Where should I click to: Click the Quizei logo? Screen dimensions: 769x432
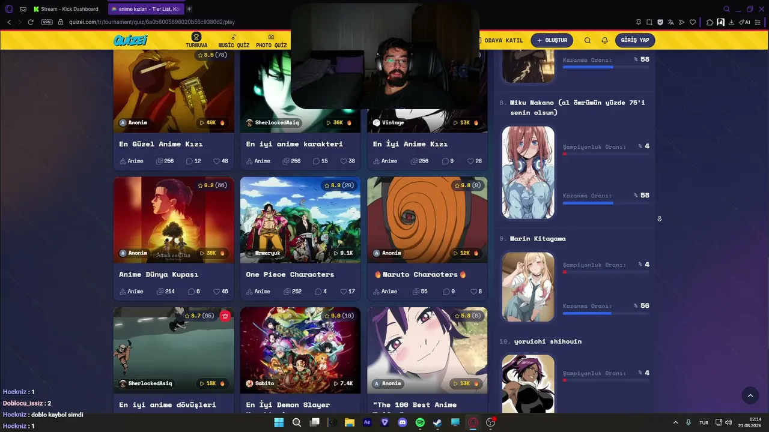130,40
